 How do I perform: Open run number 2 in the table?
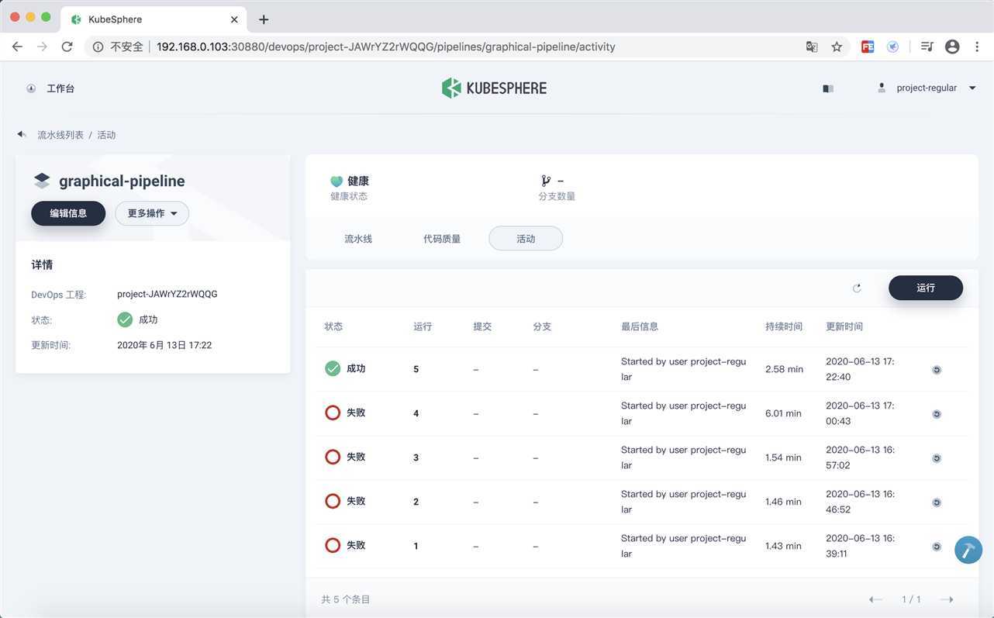click(416, 502)
